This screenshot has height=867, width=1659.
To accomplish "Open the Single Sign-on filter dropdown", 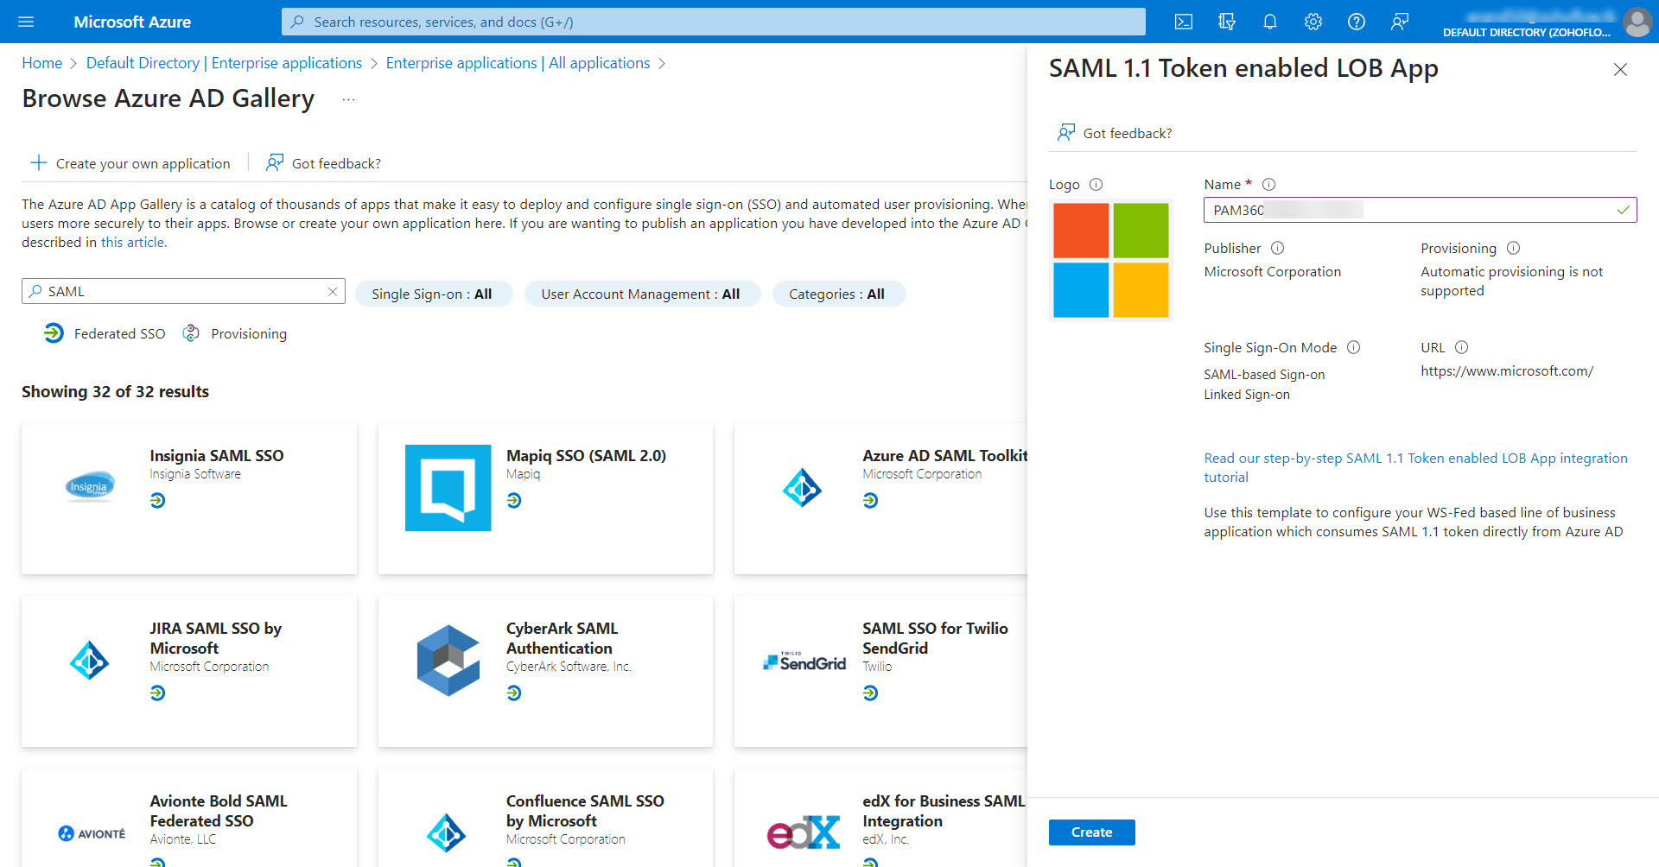I will click(x=433, y=294).
